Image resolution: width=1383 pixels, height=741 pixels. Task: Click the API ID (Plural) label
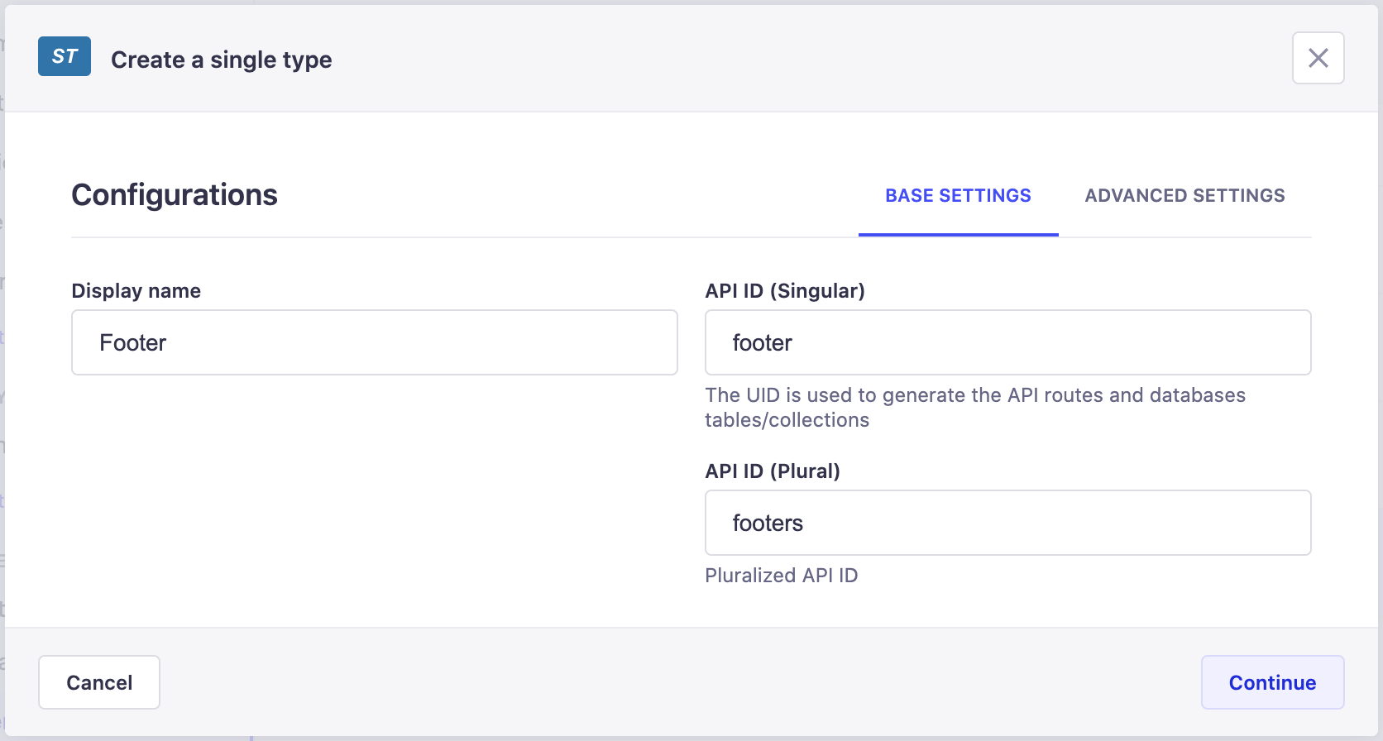pyautogui.click(x=772, y=471)
